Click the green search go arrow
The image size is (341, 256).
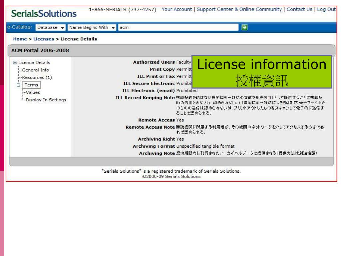(x=244, y=27)
